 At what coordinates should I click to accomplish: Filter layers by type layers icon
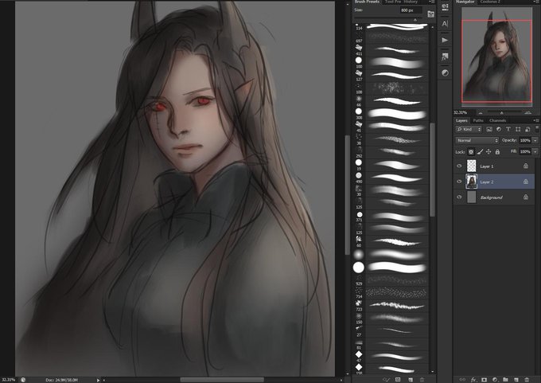pyautogui.click(x=508, y=129)
